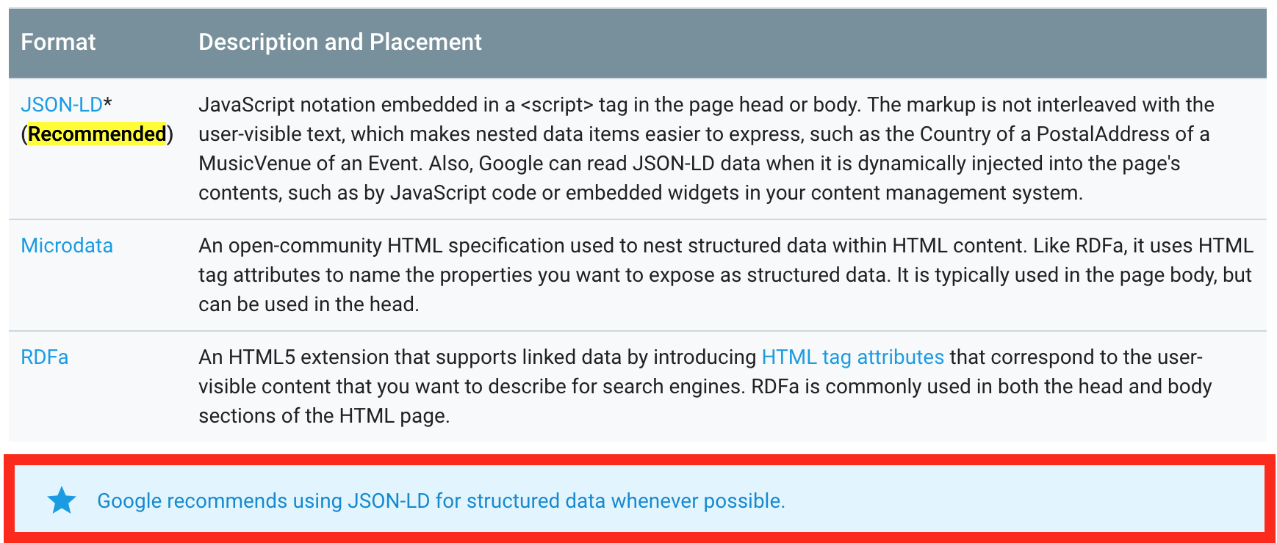Image resolution: width=1277 pixels, height=543 pixels.
Task: Click the Description and Placement header
Action: click(x=340, y=42)
